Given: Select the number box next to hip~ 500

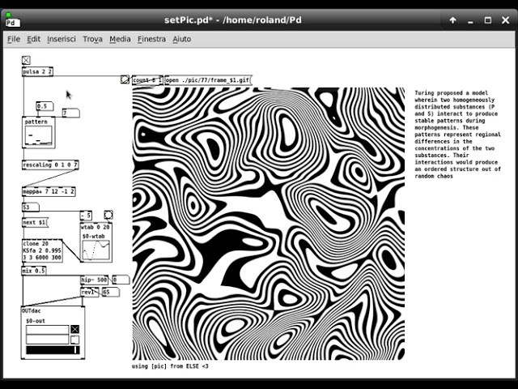Looking at the screenshot, I should pyautogui.click(x=121, y=280).
